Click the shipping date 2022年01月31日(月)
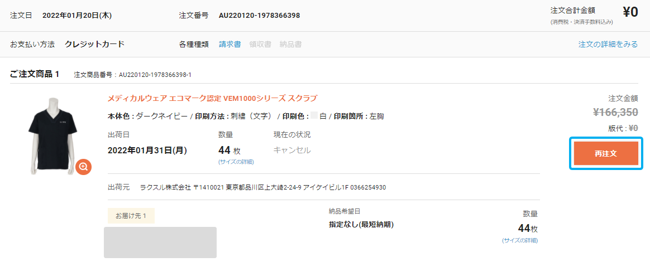650x262 pixels. (x=147, y=150)
